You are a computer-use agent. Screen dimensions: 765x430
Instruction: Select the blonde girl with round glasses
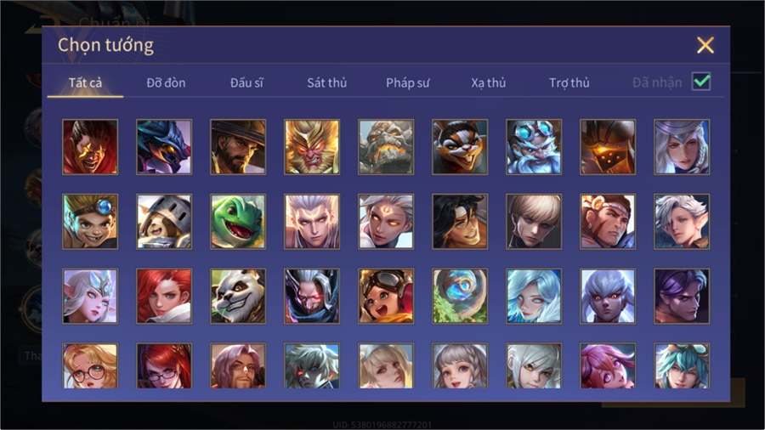point(90,365)
